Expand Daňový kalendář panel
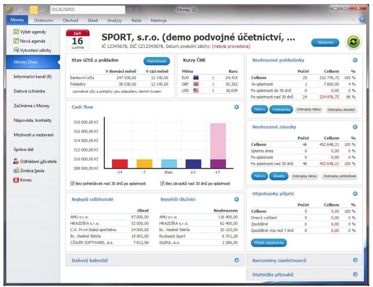 coord(237,260)
